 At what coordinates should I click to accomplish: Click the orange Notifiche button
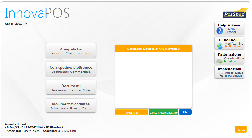(x=132, y=112)
